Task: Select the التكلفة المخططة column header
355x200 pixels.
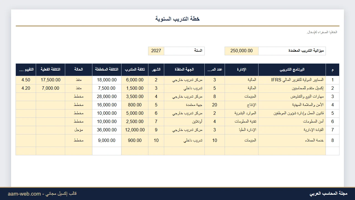Action: pos(107,70)
